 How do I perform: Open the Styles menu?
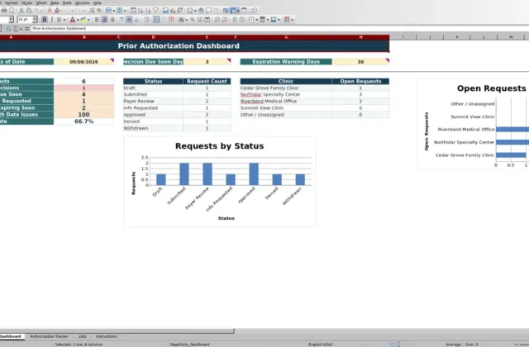tap(26, 2)
